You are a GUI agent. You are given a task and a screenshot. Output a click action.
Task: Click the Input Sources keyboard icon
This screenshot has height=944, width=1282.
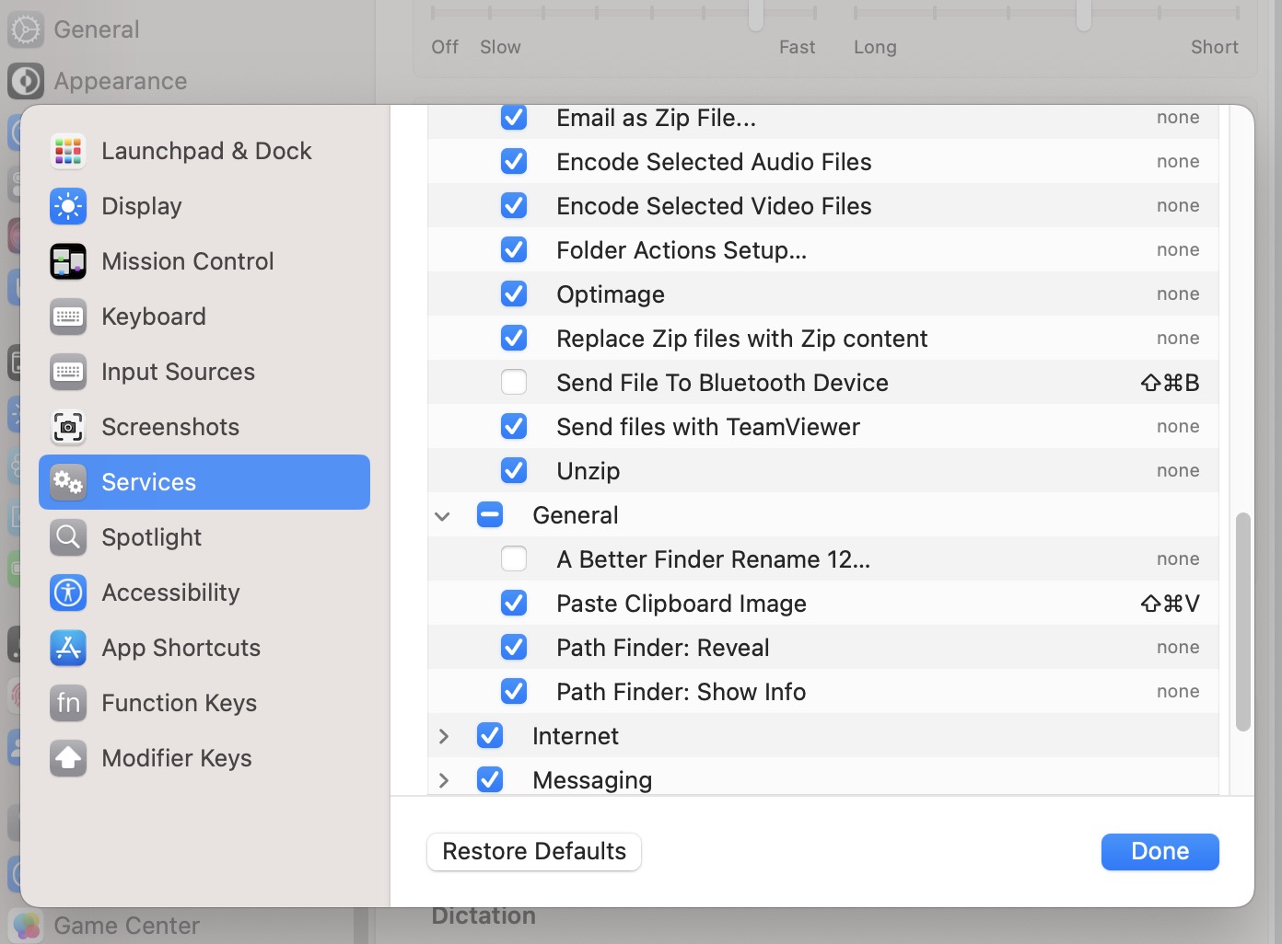(67, 372)
